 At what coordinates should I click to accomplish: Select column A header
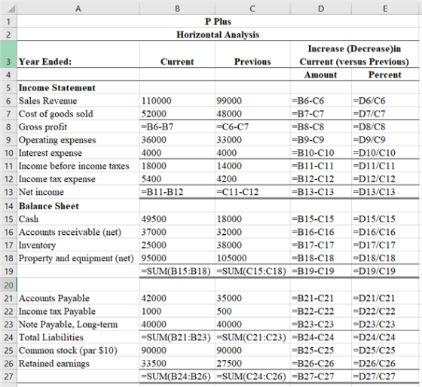pyautogui.click(x=78, y=8)
